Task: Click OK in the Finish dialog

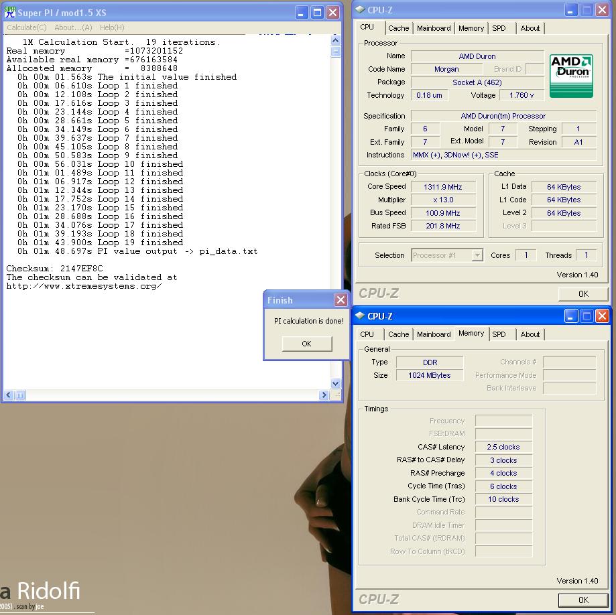Action: coord(307,344)
